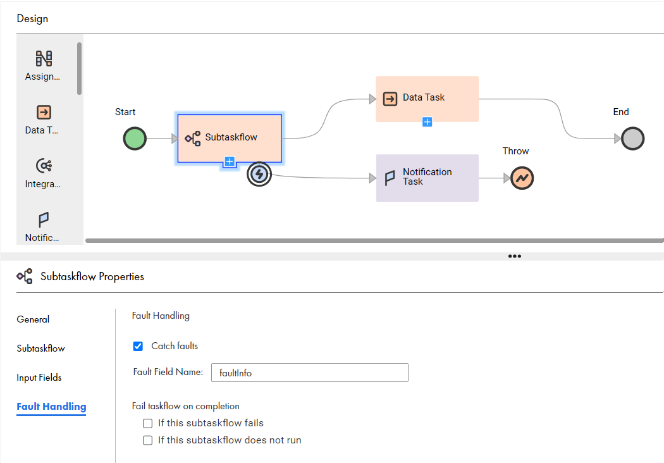Click the fault boundary lightning event icon
The image size is (664, 463).
point(259,174)
